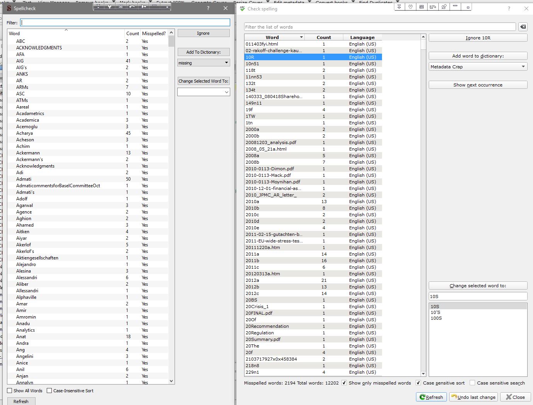
Task: Select the '2010-0113-Dimon.pdf' row
Action: pos(313,169)
